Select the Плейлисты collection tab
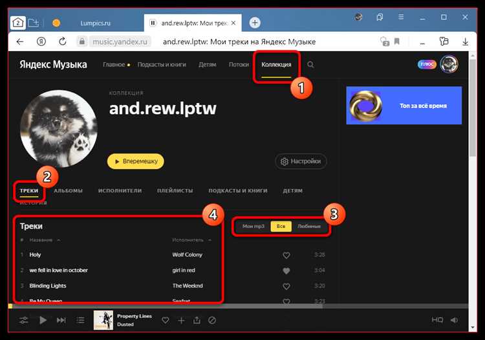The height and width of the screenshot is (340, 485). click(175, 190)
